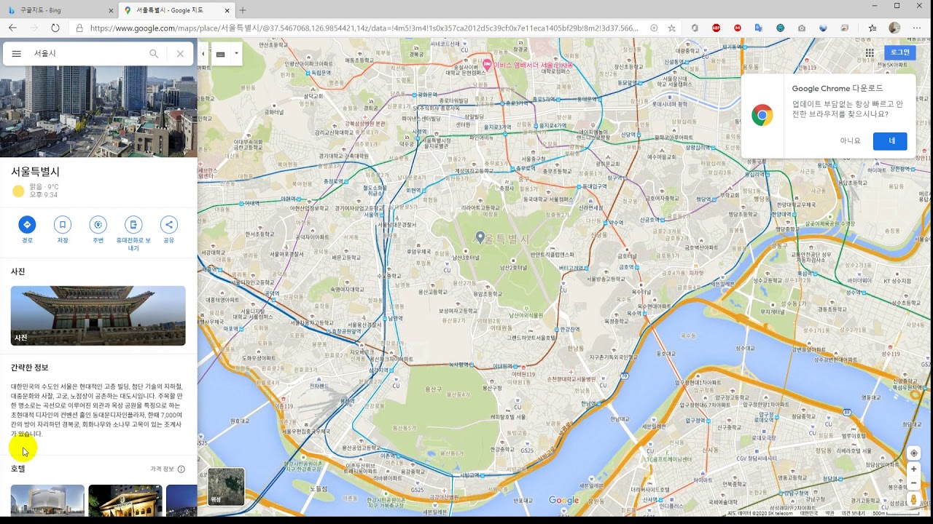Open the Google apps grid
Image resolution: width=933 pixels, height=524 pixels.
(870, 52)
